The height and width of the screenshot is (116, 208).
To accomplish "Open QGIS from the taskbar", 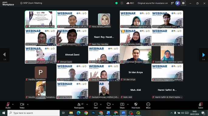I will (138, 113).
